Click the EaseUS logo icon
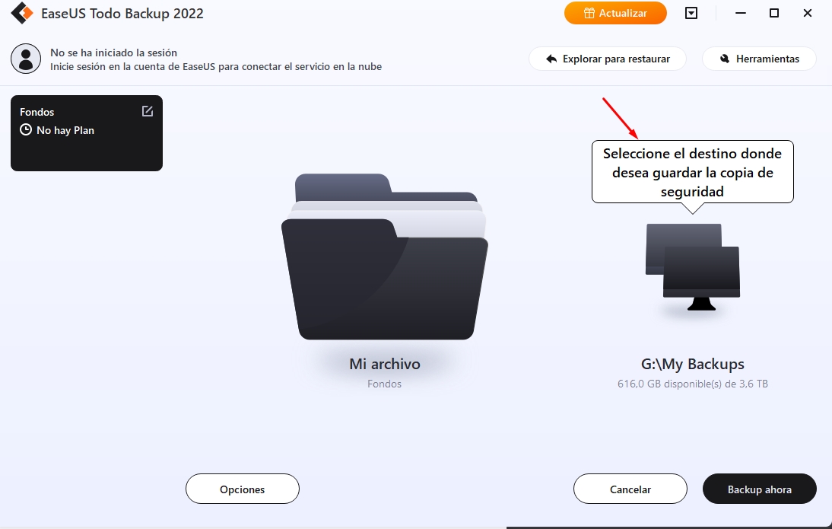 click(22, 13)
